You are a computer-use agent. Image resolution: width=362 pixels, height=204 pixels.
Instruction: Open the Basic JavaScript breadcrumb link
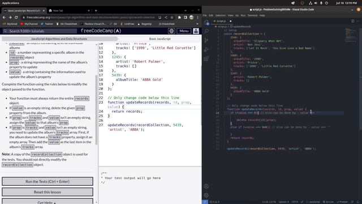[160, 39]
